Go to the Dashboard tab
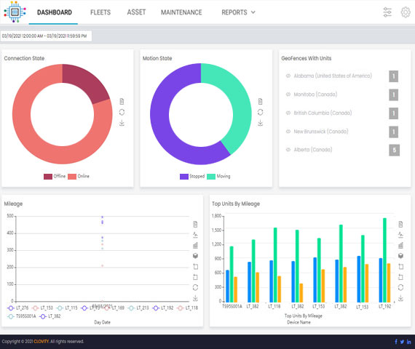 tap(55, 12)
